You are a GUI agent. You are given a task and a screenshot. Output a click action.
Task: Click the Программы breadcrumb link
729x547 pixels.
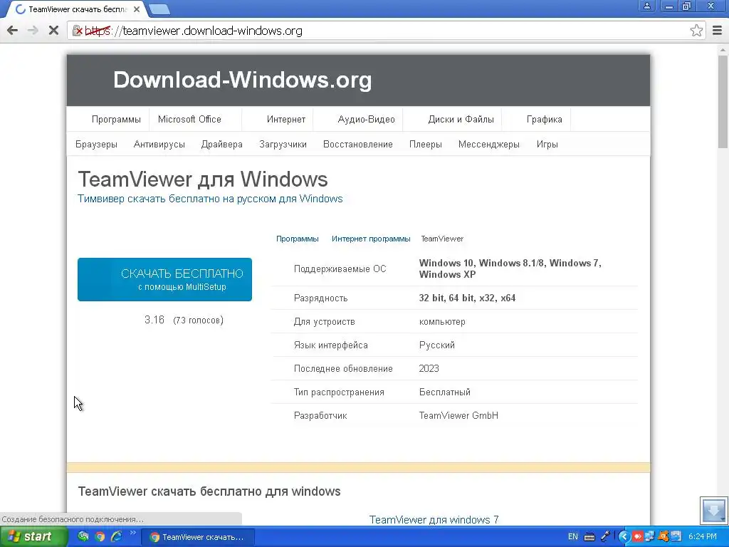298,239
